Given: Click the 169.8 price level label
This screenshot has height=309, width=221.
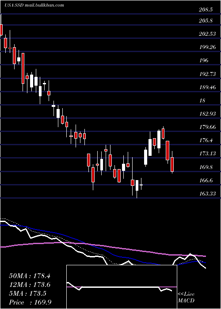Looking at the screenshot, I should coord(206,167).
